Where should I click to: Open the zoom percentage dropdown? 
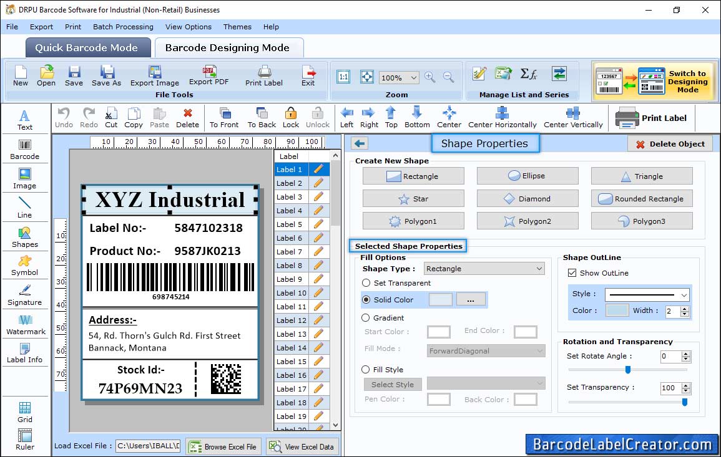pos(414,77)
